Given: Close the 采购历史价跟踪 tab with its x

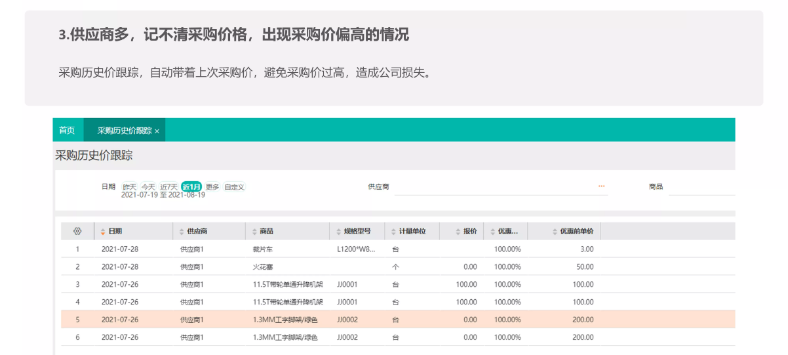Looking at the screenshot, I should pos(157,131).
